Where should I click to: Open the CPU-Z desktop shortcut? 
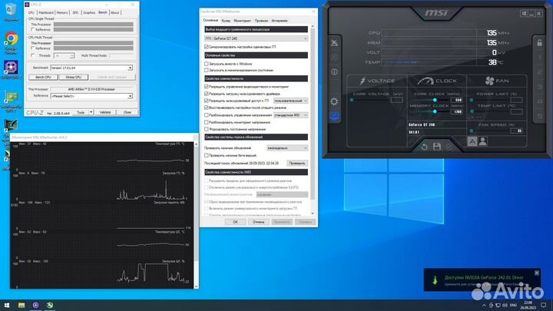[11, 69]
